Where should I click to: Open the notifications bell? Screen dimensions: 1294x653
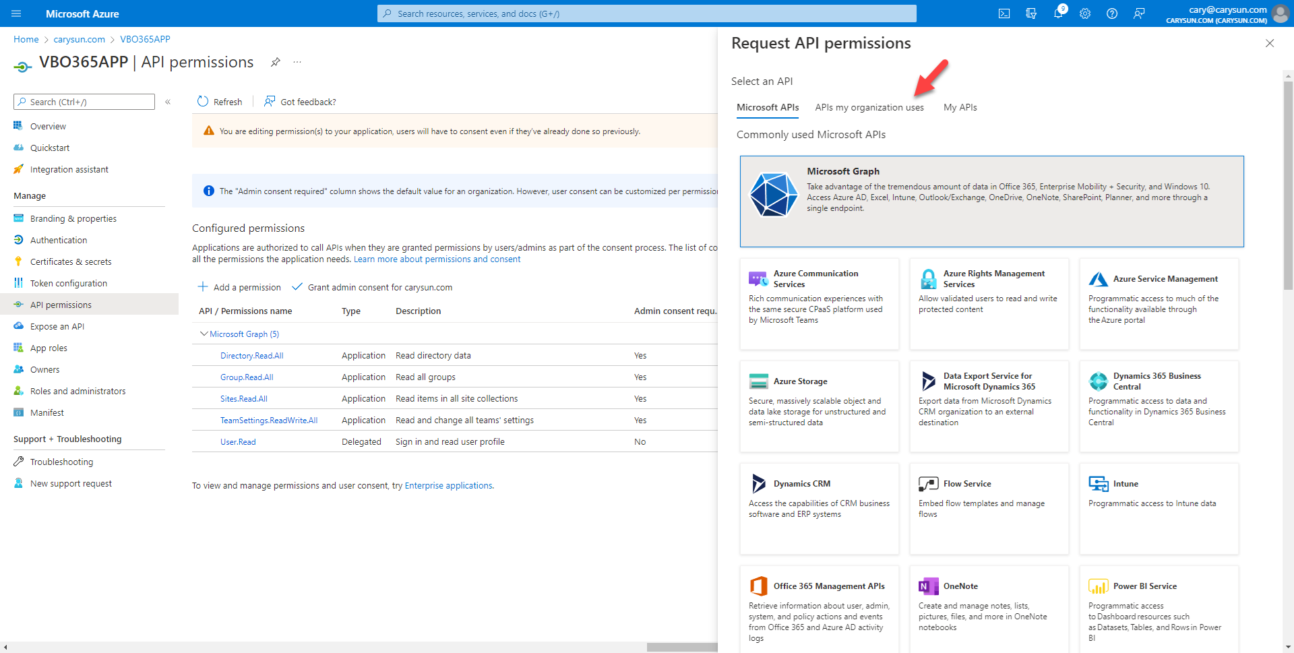click(x=1058, y=13)
